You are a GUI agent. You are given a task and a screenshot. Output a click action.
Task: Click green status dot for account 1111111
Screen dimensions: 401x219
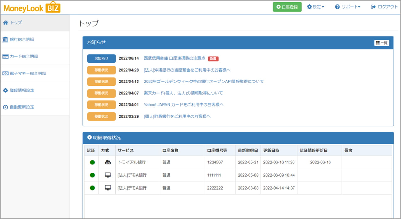click(92, 175)
